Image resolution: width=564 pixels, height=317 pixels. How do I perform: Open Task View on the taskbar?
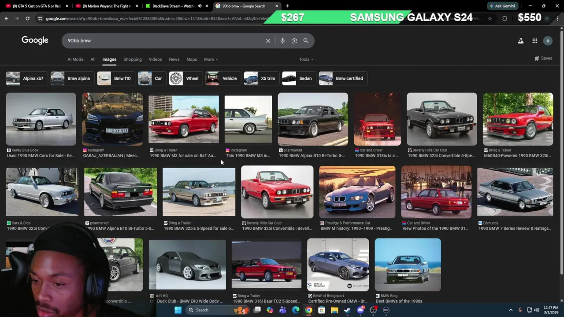(x=257, y=310)
